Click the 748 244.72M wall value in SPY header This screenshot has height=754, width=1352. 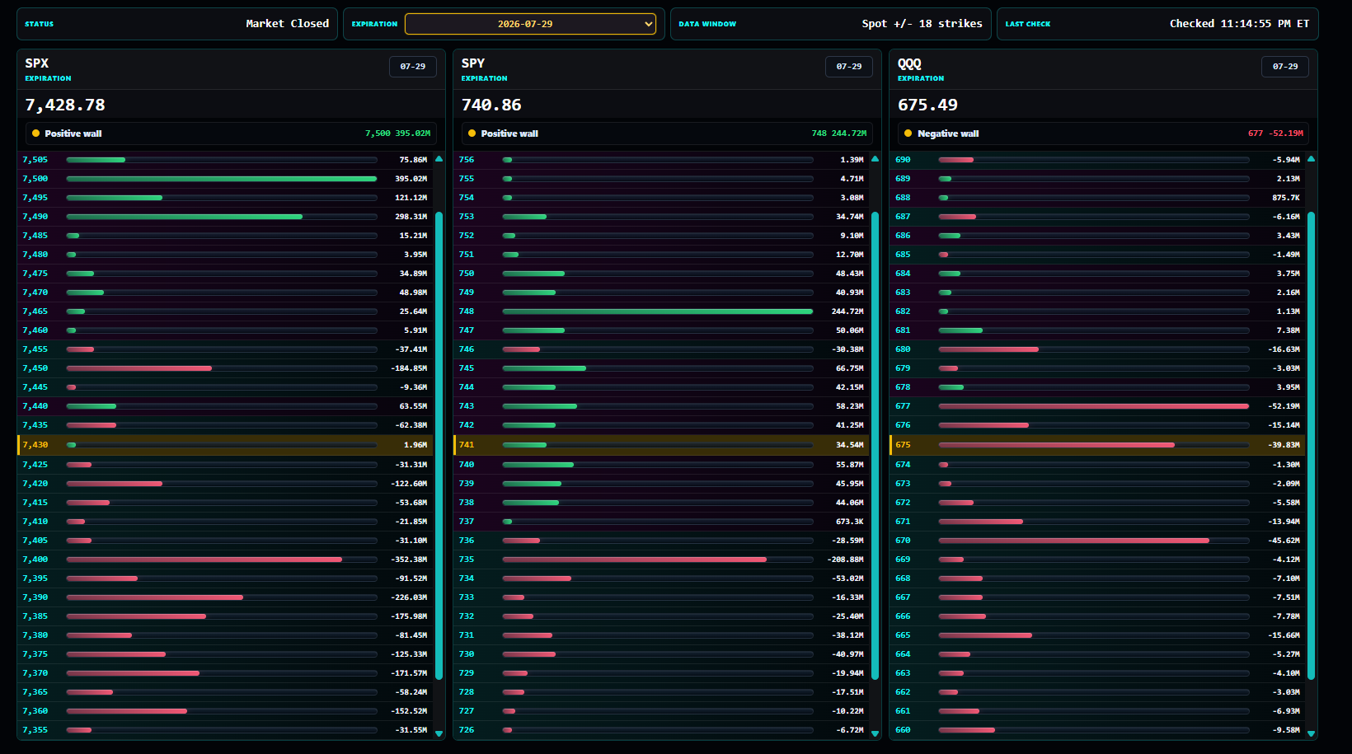click(x=838, y=133)
